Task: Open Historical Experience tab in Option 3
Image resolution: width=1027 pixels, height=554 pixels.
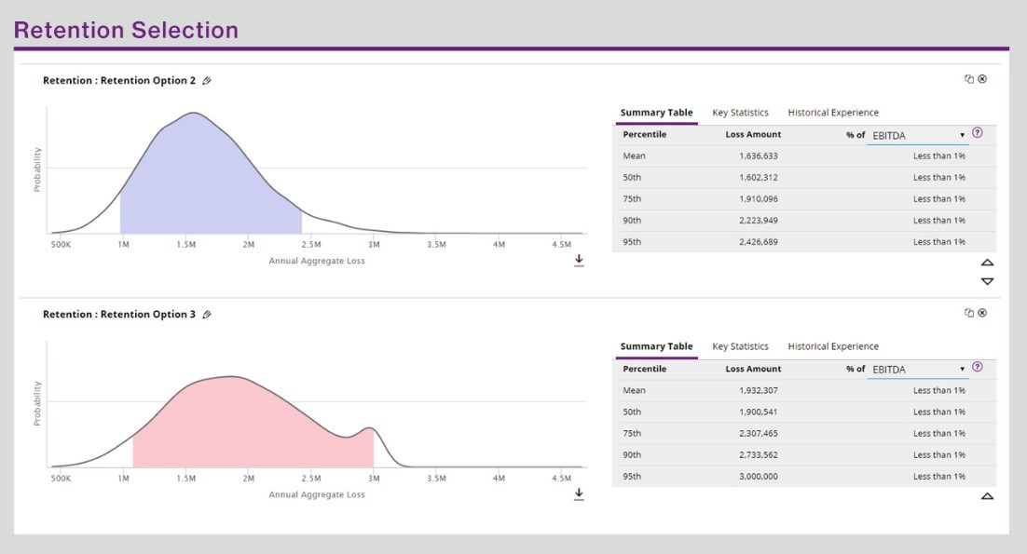Action: tap(832, 346)
